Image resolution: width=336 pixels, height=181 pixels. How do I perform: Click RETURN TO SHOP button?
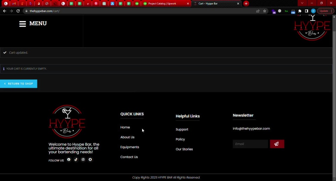pos(18,84)
